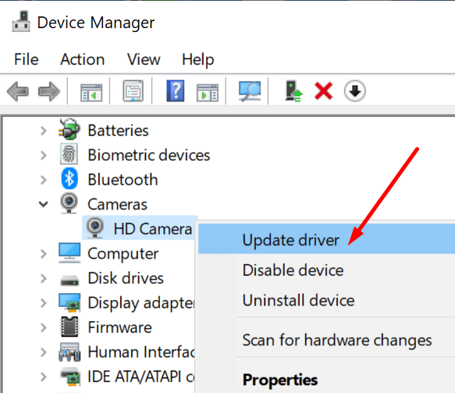Viewport: 455px width, 393px height.
Task: Click the Update device driver toolbar icon
Action: coord(293,91)
